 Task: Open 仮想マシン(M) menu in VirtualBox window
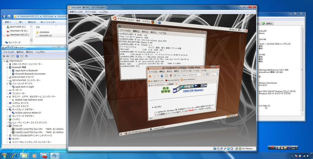click(76, 12)
